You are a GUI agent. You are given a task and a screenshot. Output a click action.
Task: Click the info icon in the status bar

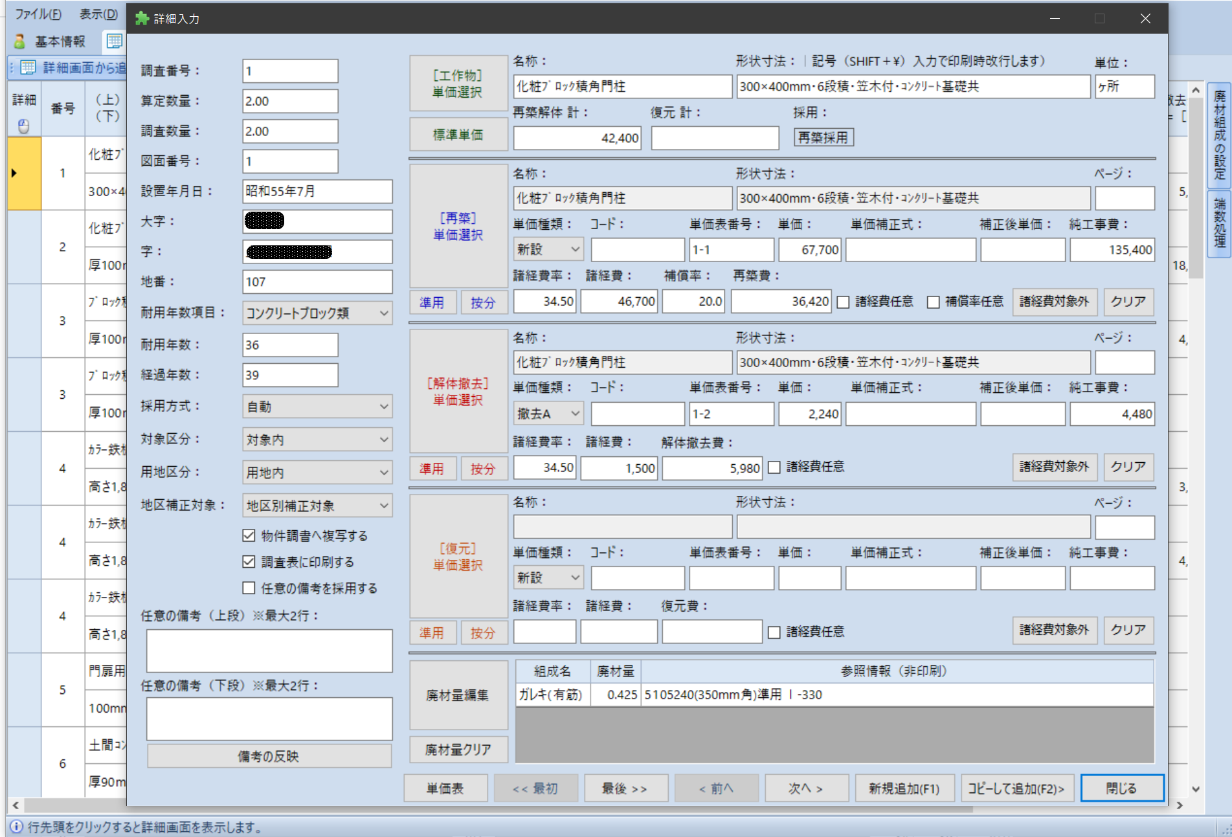pyautogui.click(x=17, y=827)
